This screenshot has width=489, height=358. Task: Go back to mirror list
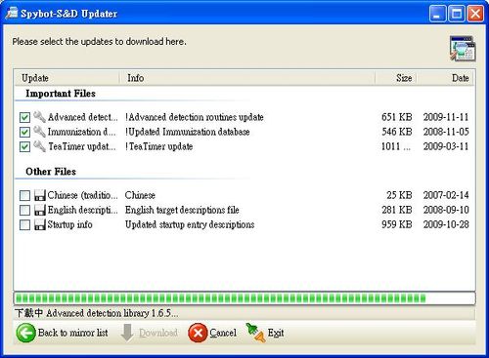(63, 333)
